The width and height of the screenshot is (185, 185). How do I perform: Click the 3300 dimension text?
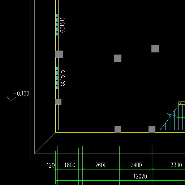[176, 165]
